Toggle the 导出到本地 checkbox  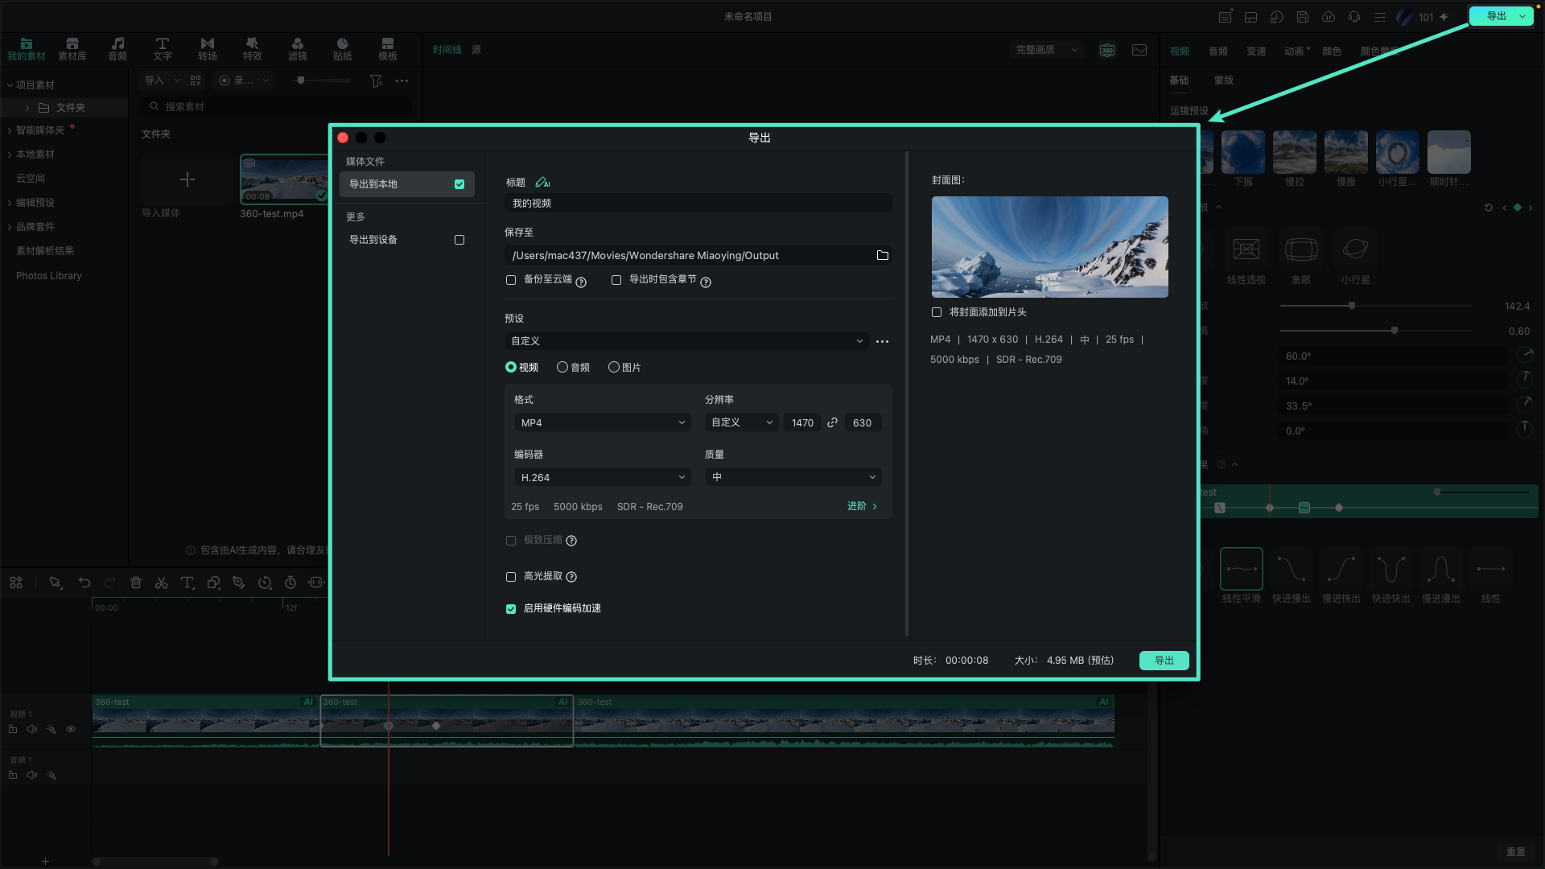459,184
